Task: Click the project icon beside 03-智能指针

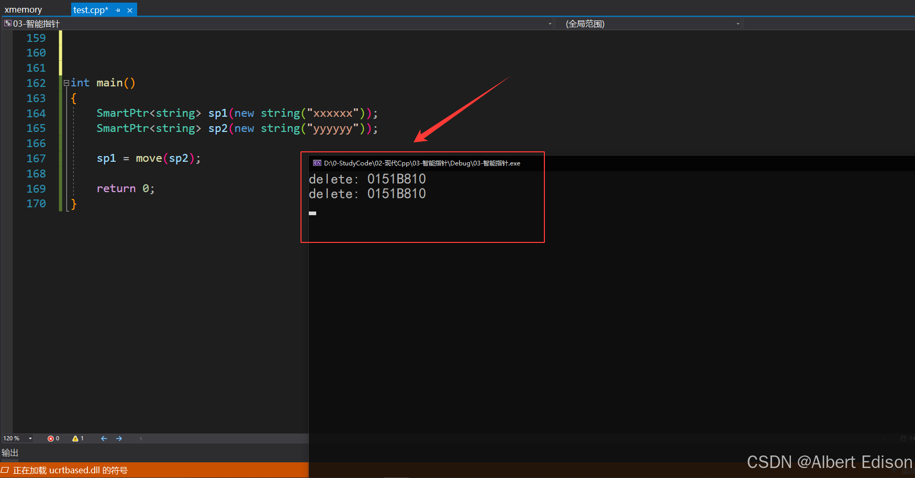Action: coord(8,23)
